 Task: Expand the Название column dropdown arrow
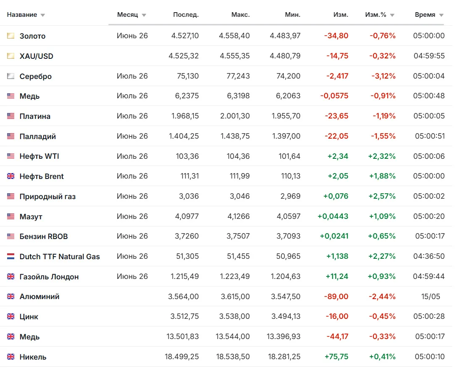click(43, 15)
